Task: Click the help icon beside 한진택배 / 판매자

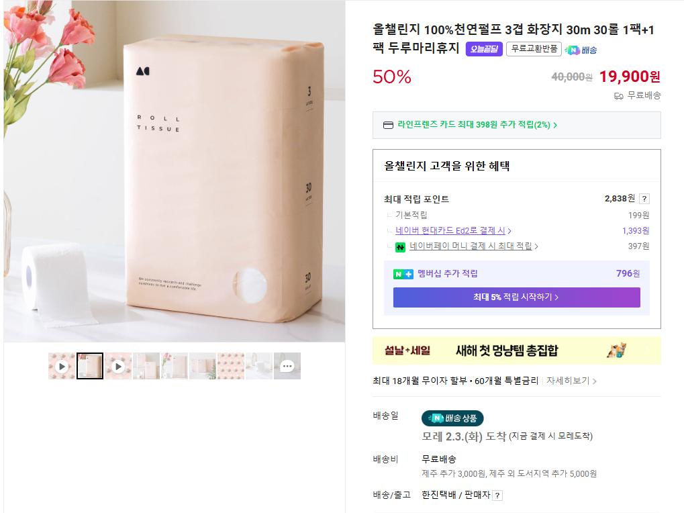Action: (x=497, y=496)
